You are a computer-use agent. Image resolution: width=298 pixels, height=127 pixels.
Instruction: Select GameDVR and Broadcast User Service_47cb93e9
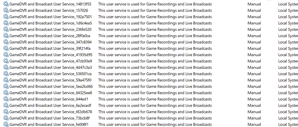point(50,61)
